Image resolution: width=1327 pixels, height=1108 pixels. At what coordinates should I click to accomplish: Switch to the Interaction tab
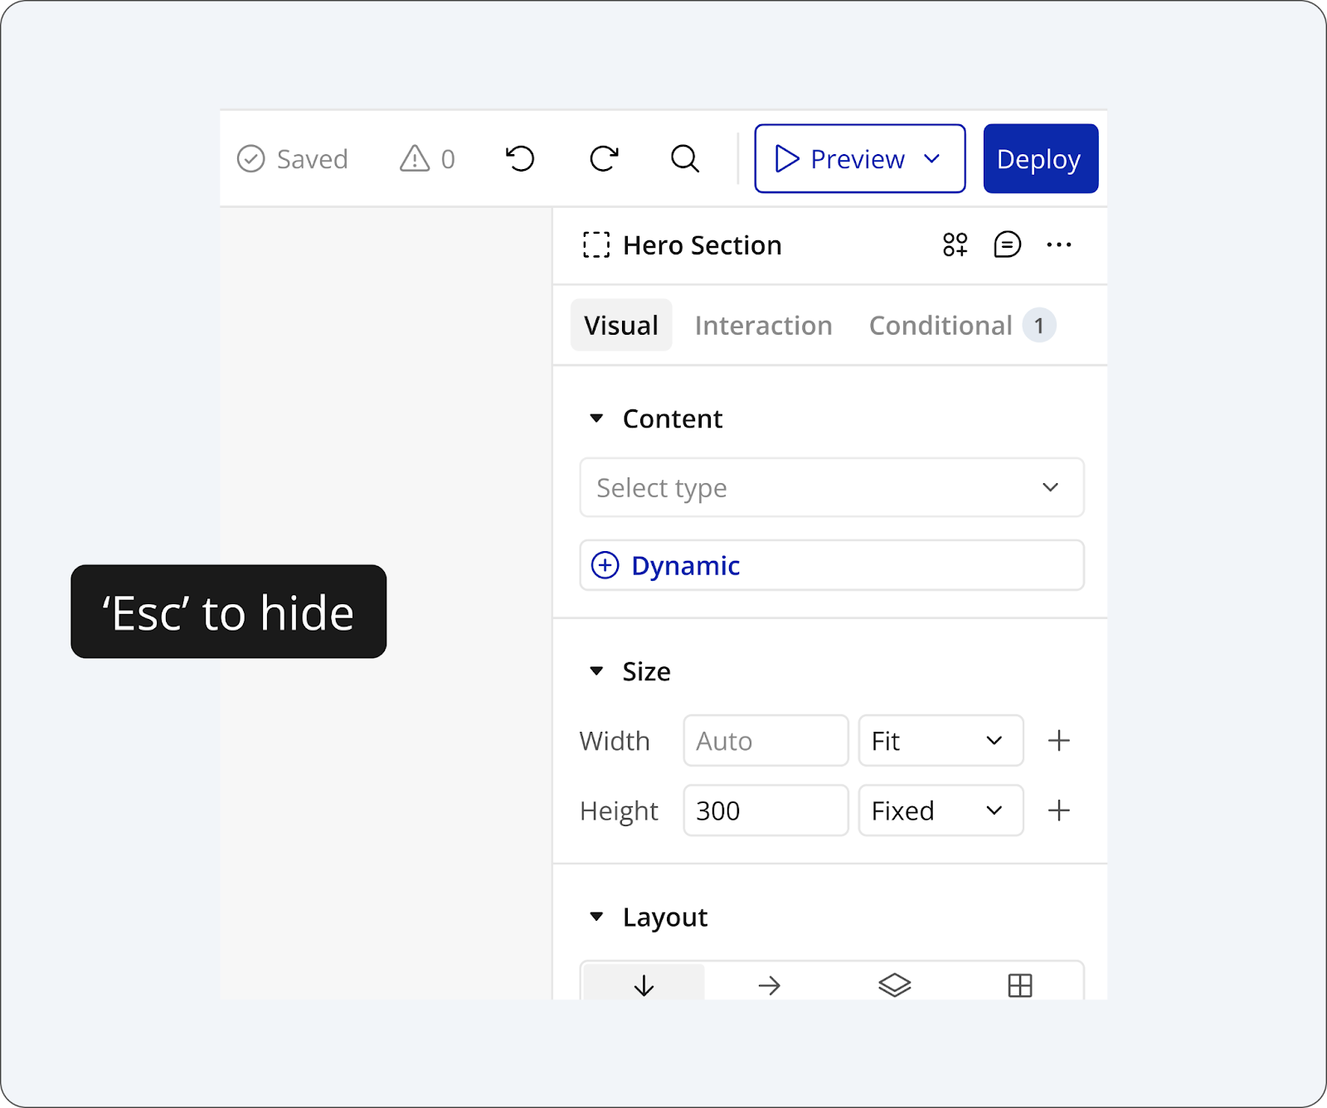763,326
